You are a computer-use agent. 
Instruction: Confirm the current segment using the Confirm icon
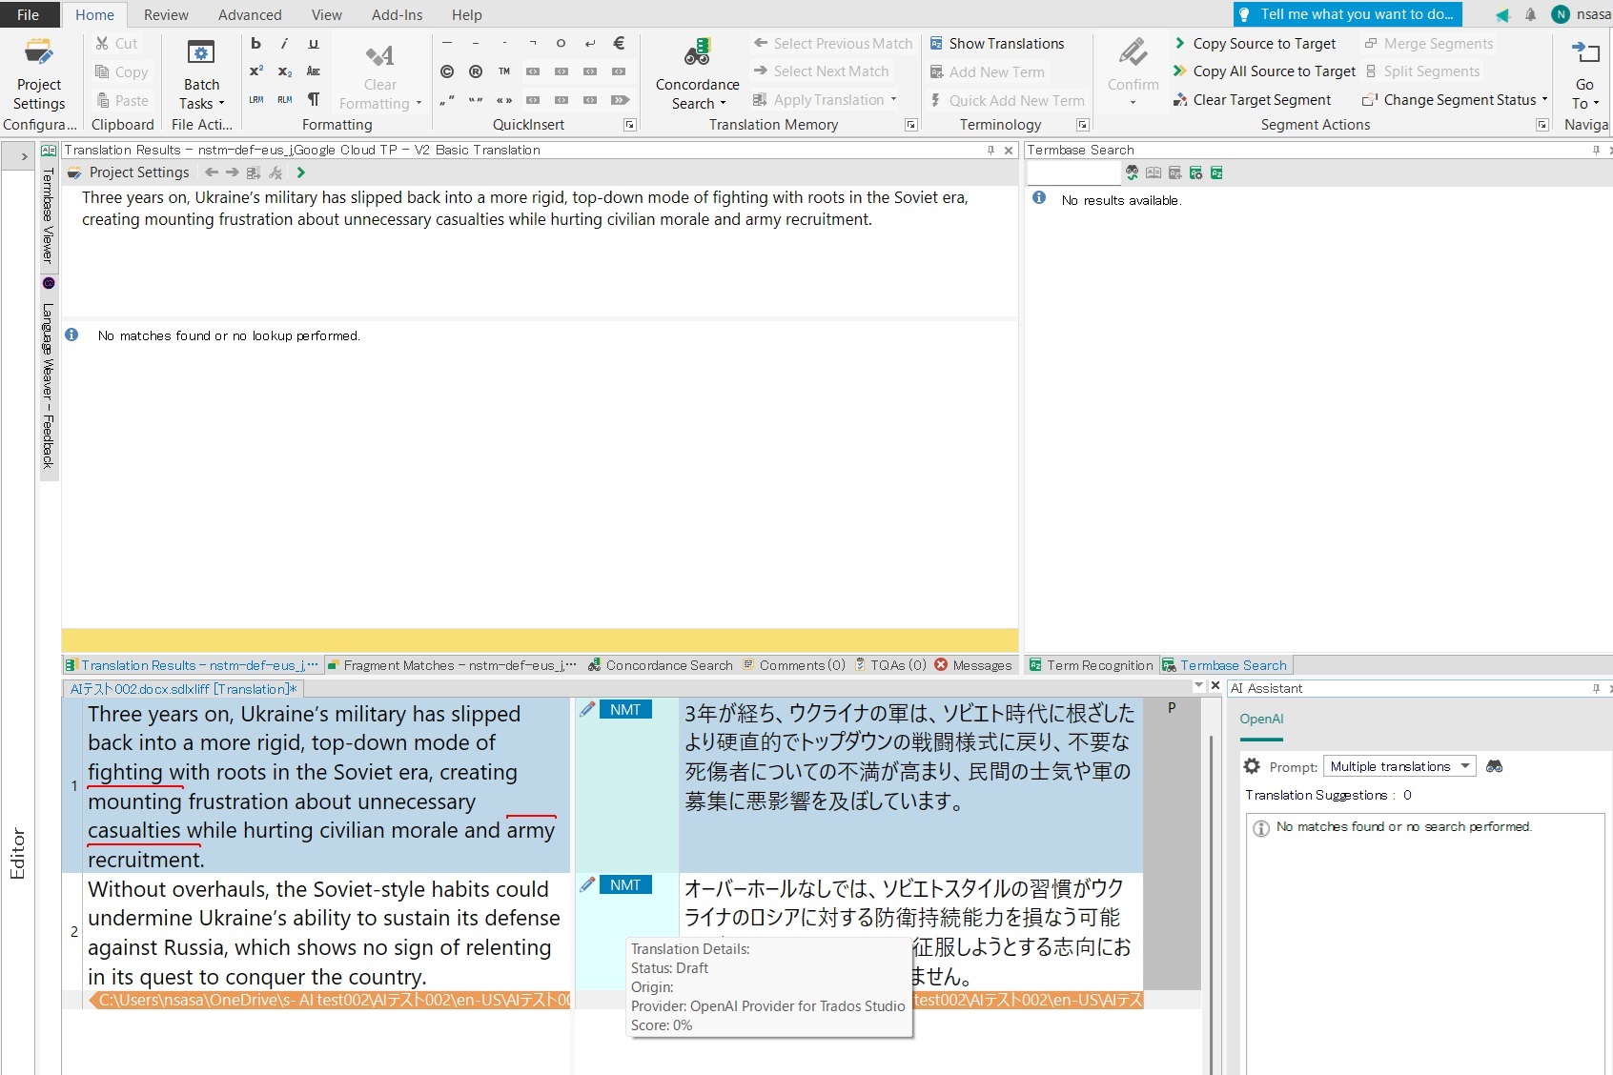point(1132,52)
